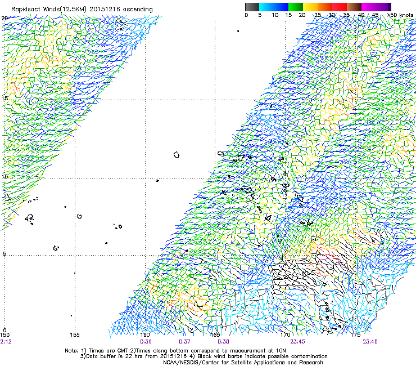Click the '165' longitude axis label
The height and width of the screenshot is (366, 416).
[215, 335]
